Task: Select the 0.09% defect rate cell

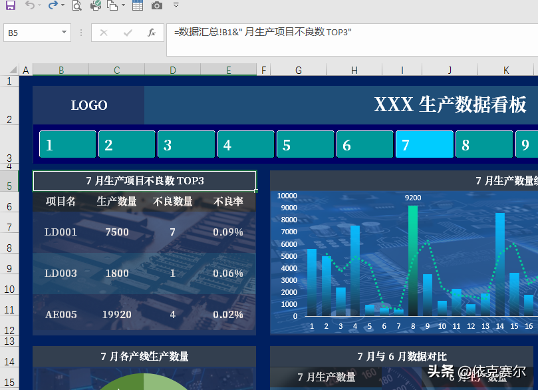Action: point(228,232)
